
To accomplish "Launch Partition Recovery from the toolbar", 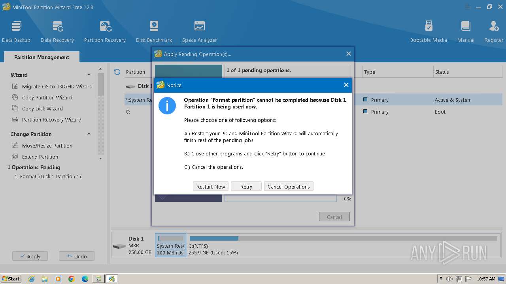I will click(x=105, y=32).
